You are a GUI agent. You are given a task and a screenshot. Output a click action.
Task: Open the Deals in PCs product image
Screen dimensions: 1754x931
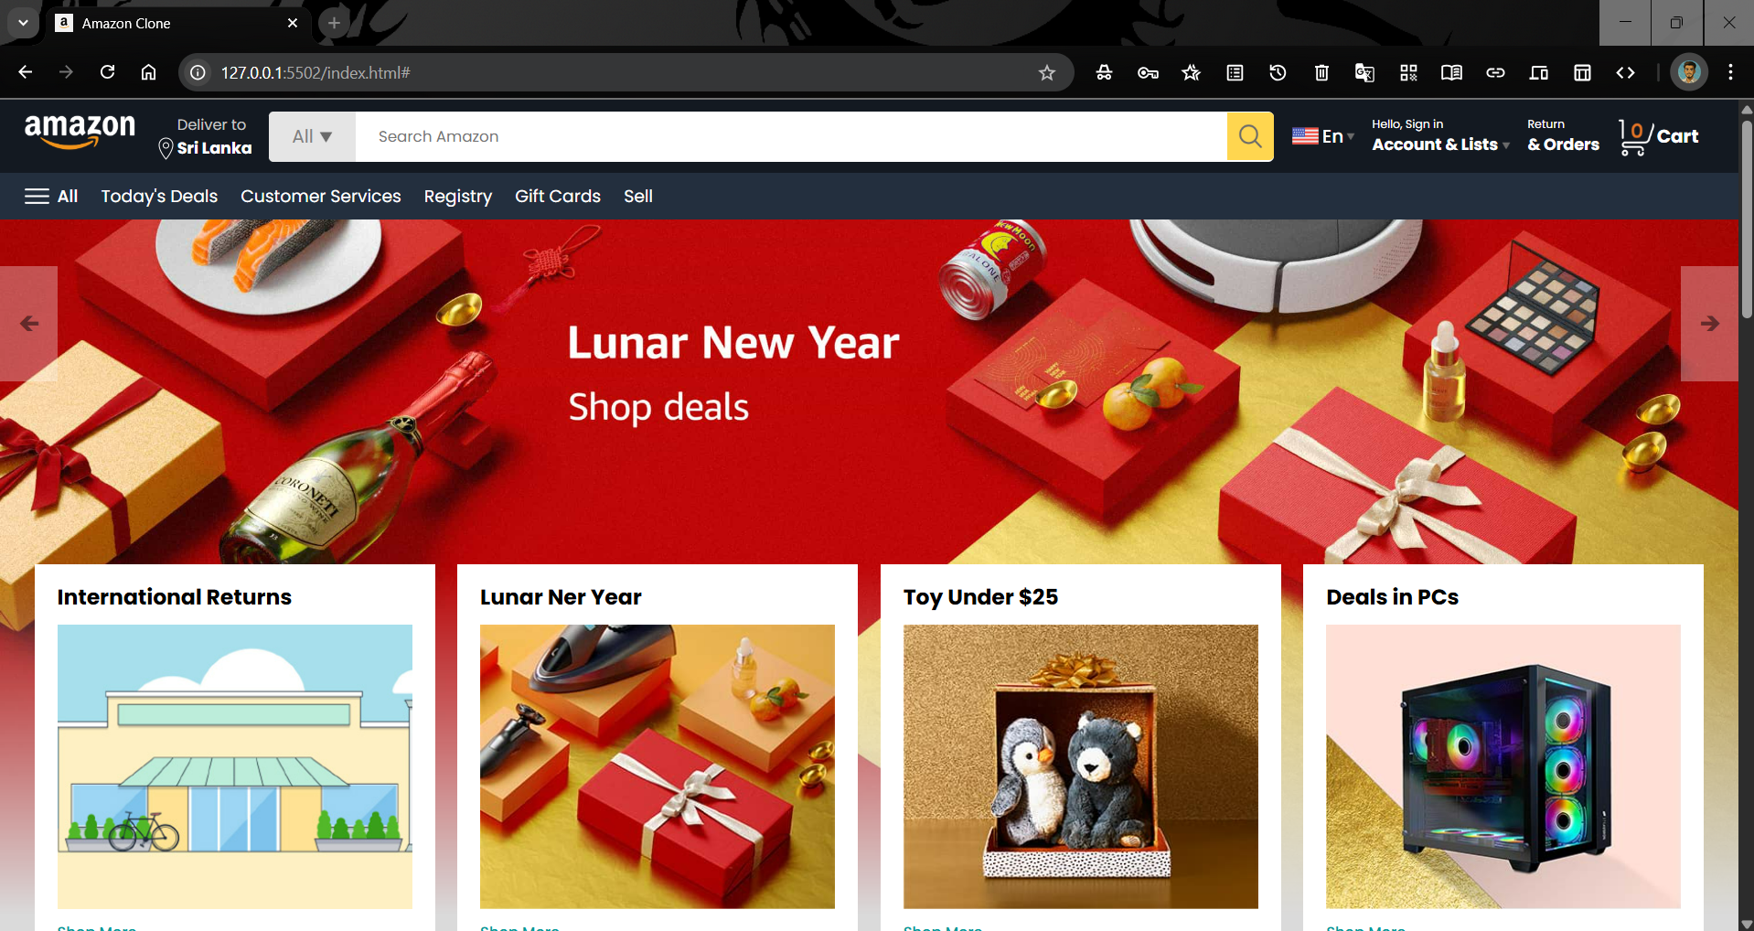[x=1503, y=766]
